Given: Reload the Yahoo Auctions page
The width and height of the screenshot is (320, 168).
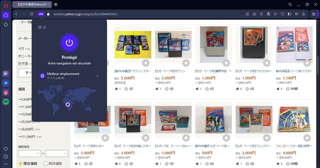Looking at the screenshot, I should [x=31, y=14].
